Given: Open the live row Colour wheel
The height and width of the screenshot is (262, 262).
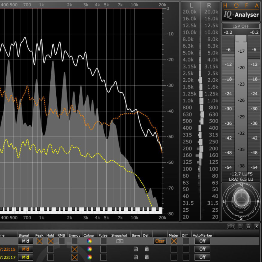Looking at the screenshot, I should tap(89, 241).
